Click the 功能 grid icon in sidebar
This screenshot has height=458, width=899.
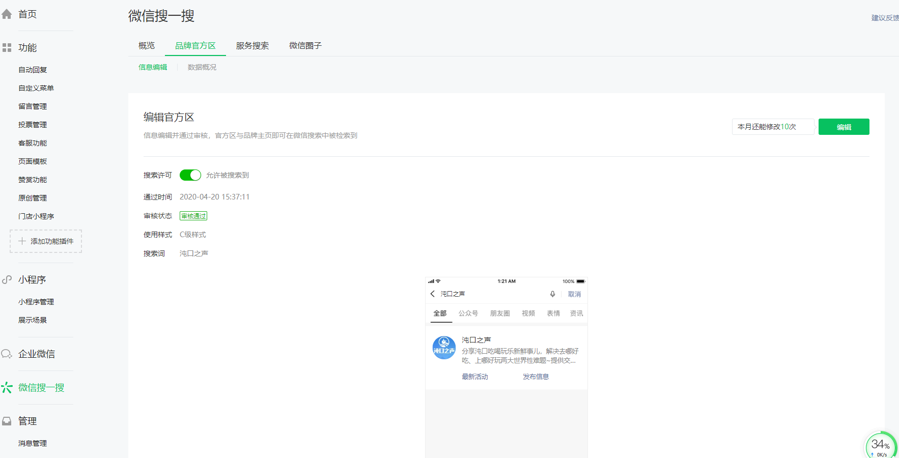tap(7, 48)
